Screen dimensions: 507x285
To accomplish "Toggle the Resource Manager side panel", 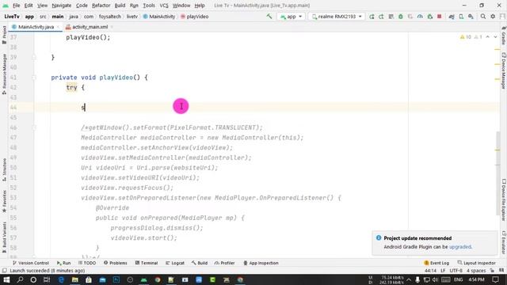I will click(4, 74).
